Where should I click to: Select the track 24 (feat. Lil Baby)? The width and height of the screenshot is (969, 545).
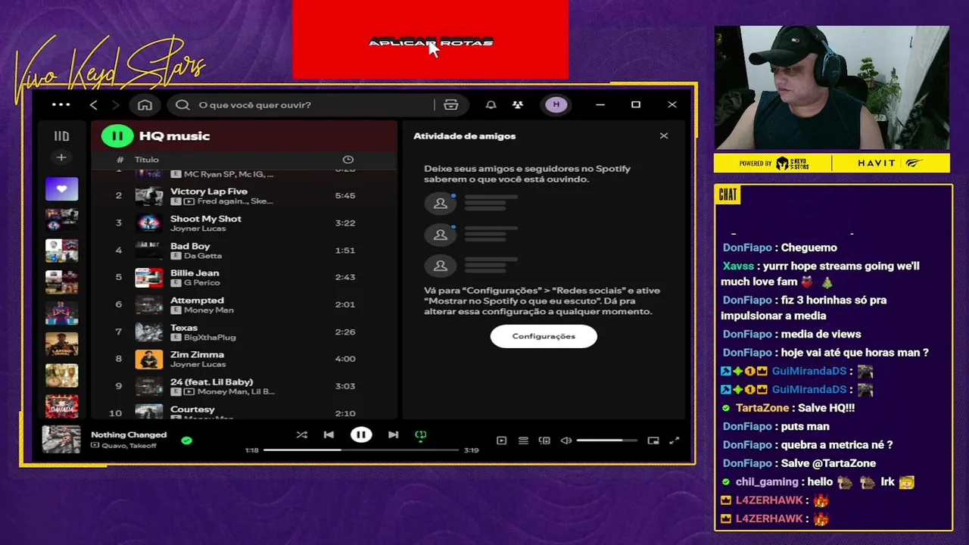point(244,386)
